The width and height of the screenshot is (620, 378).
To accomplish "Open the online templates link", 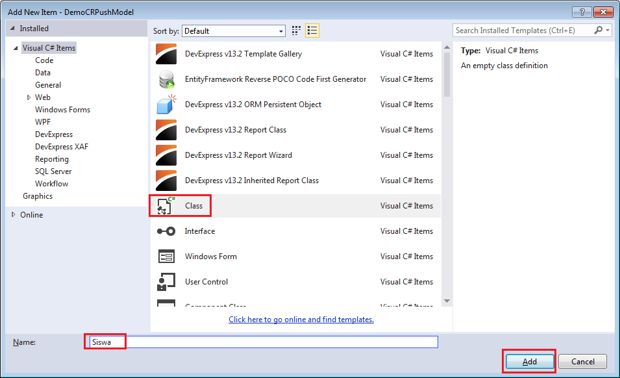I will pyautogui.click(x=301, y=319).
